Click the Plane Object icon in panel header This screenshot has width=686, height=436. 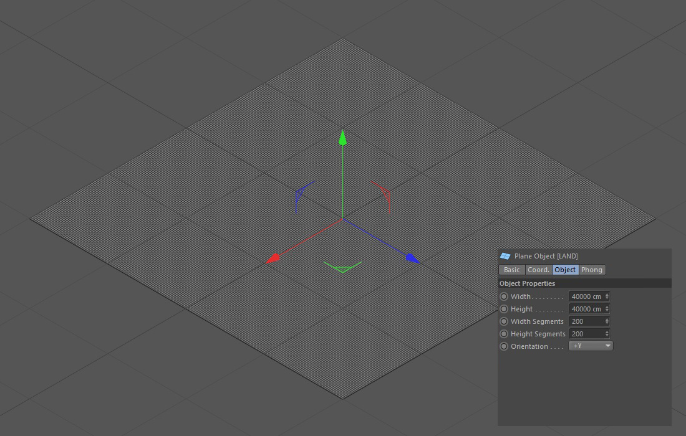[x=505, y=256]
